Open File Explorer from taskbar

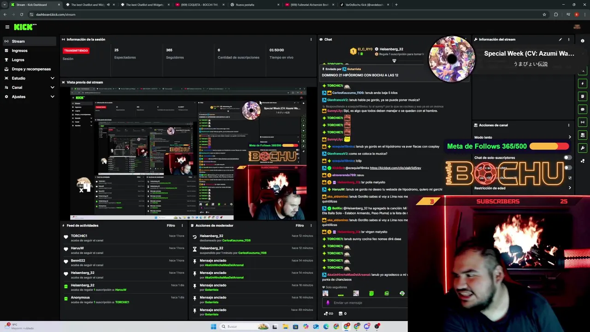point(285,326)
